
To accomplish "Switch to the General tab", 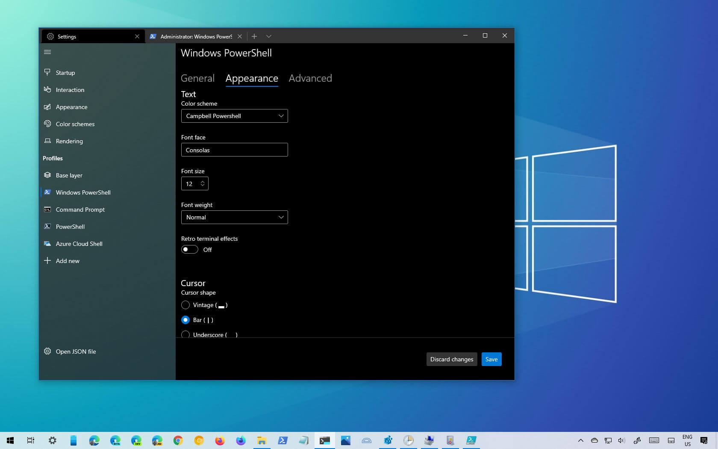I will click(197, 78).
